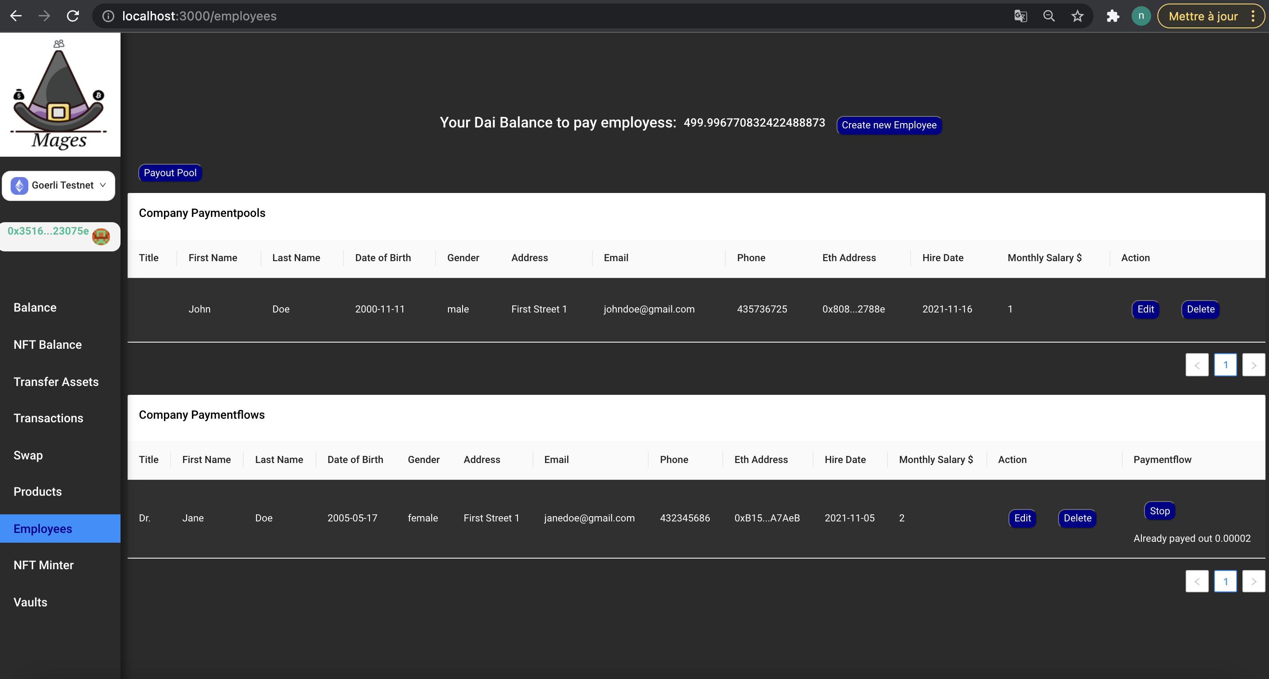Click Create new Employee button
The height and width of the screenshot is (679, 1269).
[889, 125]
